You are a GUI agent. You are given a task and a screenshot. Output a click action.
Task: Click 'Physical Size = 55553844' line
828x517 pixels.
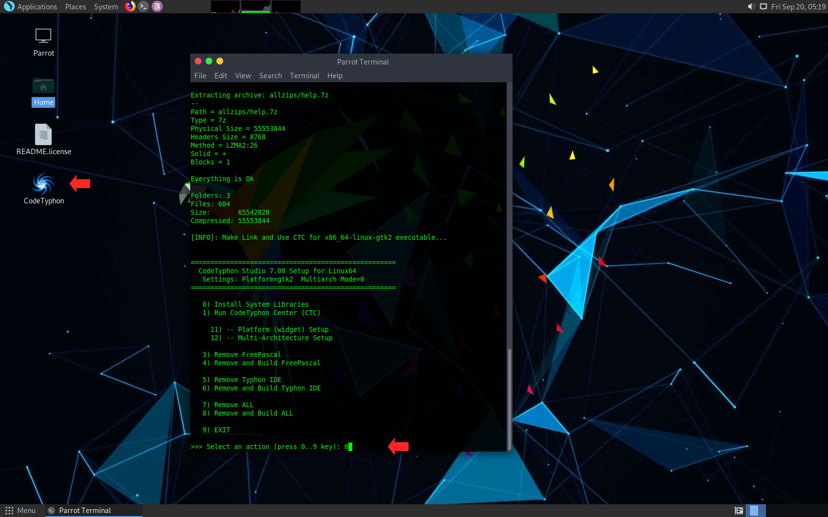(238, 129)
